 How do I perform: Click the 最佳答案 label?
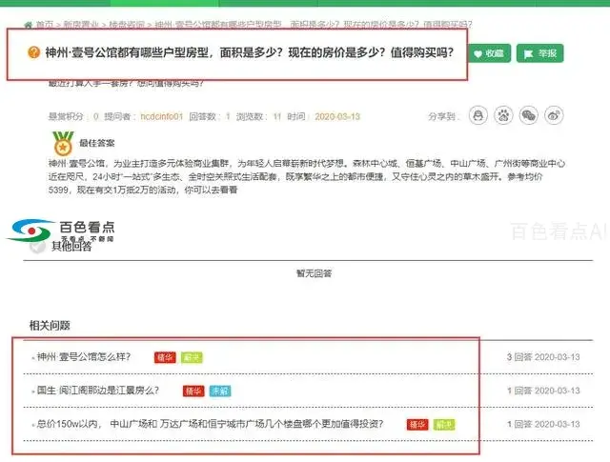(97, 143)
